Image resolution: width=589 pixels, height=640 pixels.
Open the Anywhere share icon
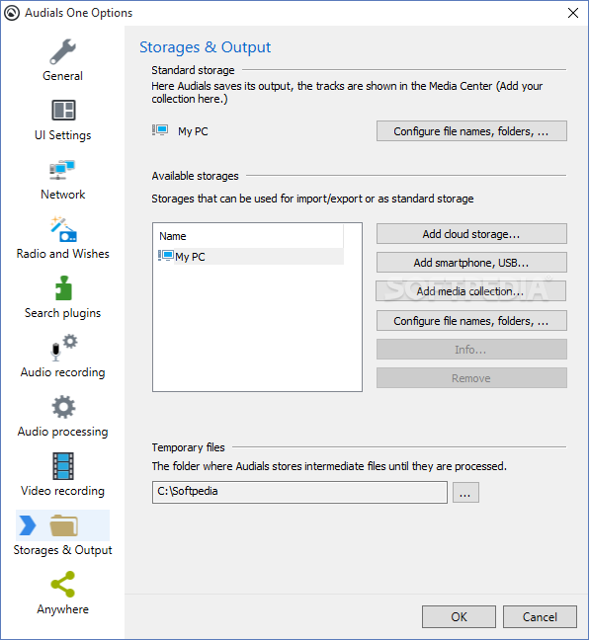63,584
